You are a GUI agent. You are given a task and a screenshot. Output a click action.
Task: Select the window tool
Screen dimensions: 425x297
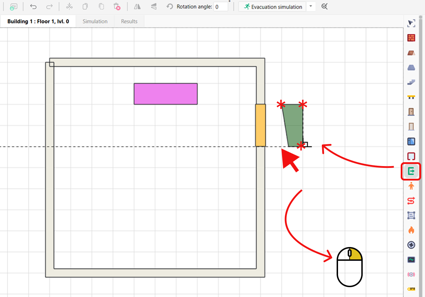coord(411,141)
